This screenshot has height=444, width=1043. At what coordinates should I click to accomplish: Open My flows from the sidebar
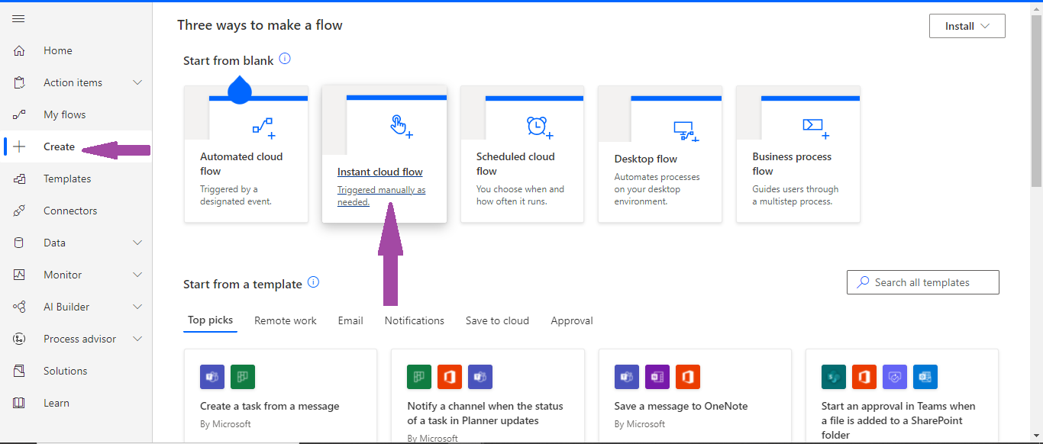[x=65, y=114]
